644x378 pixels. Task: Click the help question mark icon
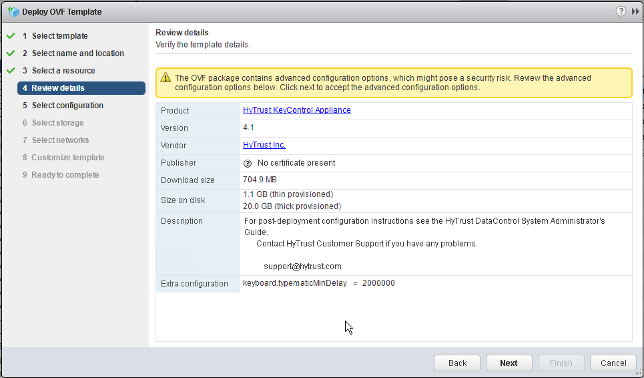pyautogui.click(x=621, y=11)
